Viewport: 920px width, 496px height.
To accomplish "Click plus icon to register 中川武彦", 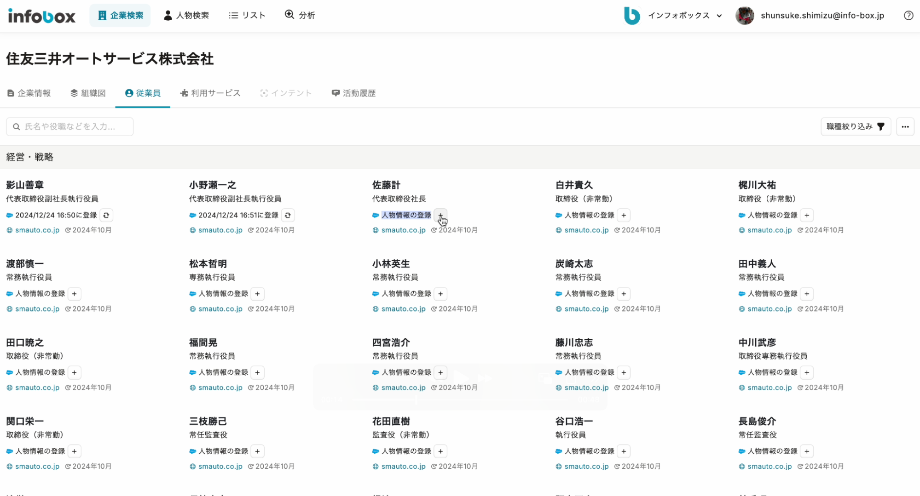I will click(807, 372).
